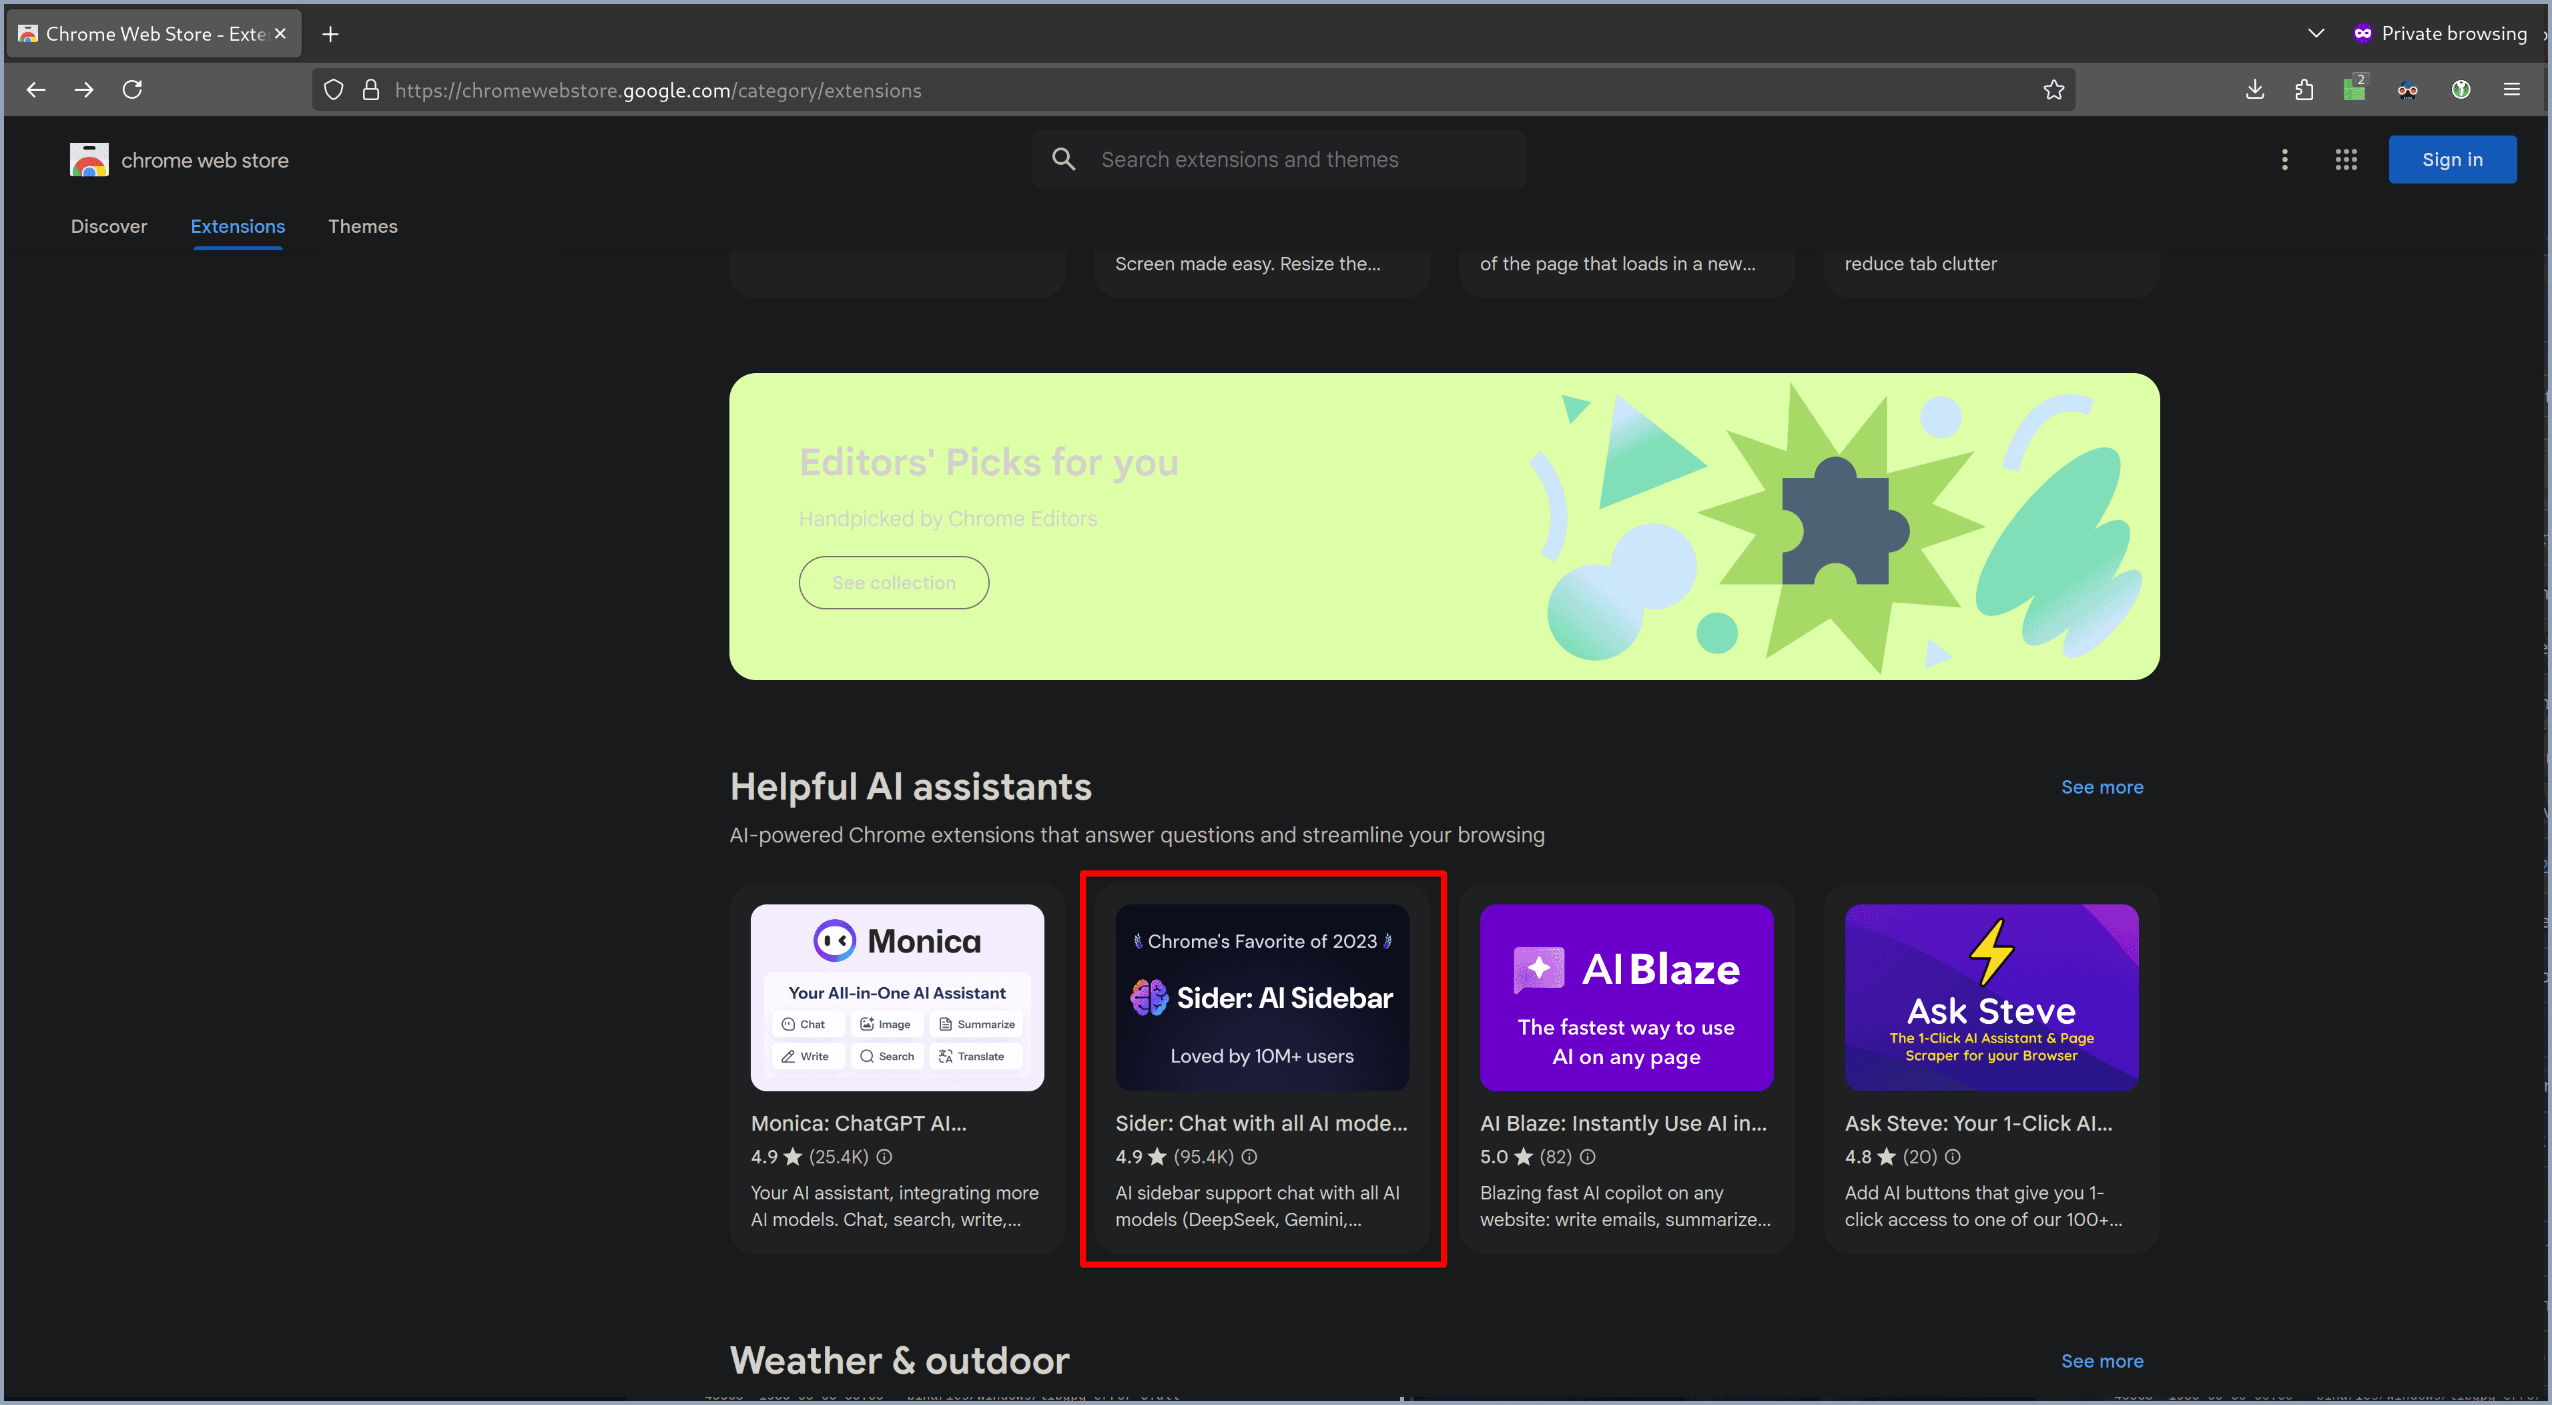Click See more for Weather & outdoor
This screenshot has height=1405, width=2552.
[x=2102, y=1360]
